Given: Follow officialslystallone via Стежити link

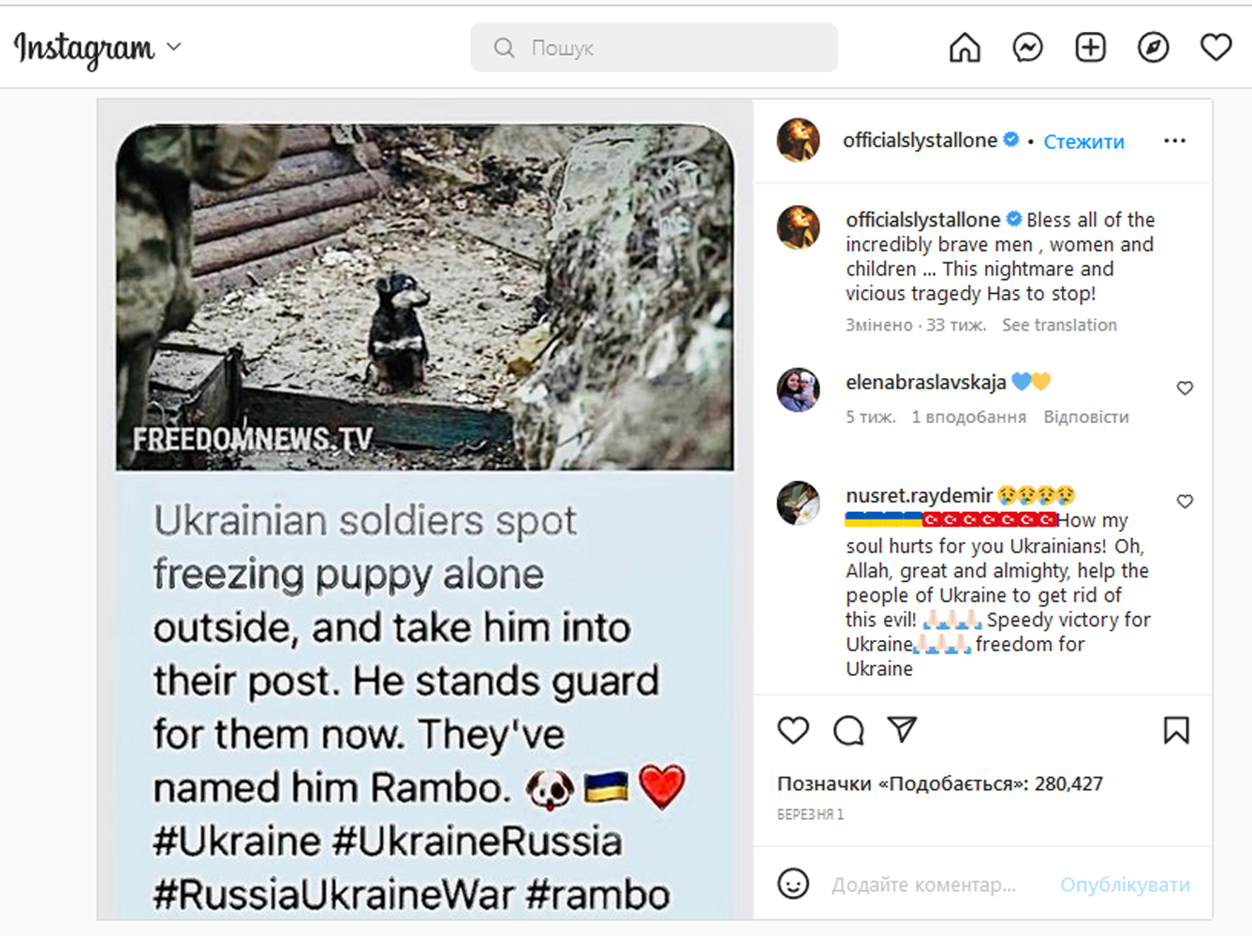Looking at the screenshot, I should (x=1083, y=141).
